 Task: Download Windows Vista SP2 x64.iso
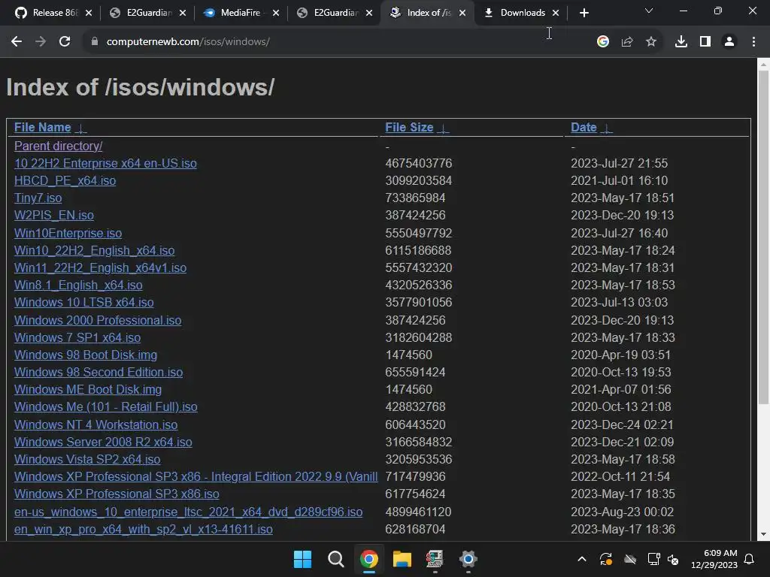pos(87,459)
